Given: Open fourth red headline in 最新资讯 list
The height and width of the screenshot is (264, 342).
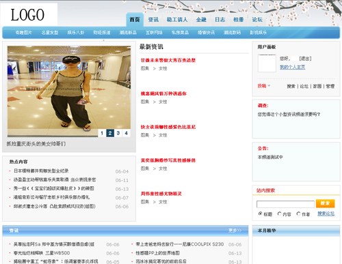Looking at the screenshot, I should (168, 160).
